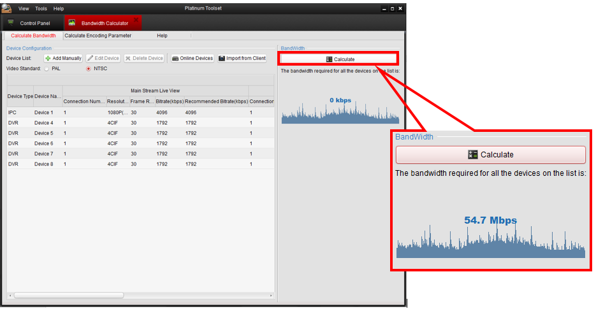Click the Recommended Bitrate column header
The image size is (596, 316).
[x=216, y=101]
